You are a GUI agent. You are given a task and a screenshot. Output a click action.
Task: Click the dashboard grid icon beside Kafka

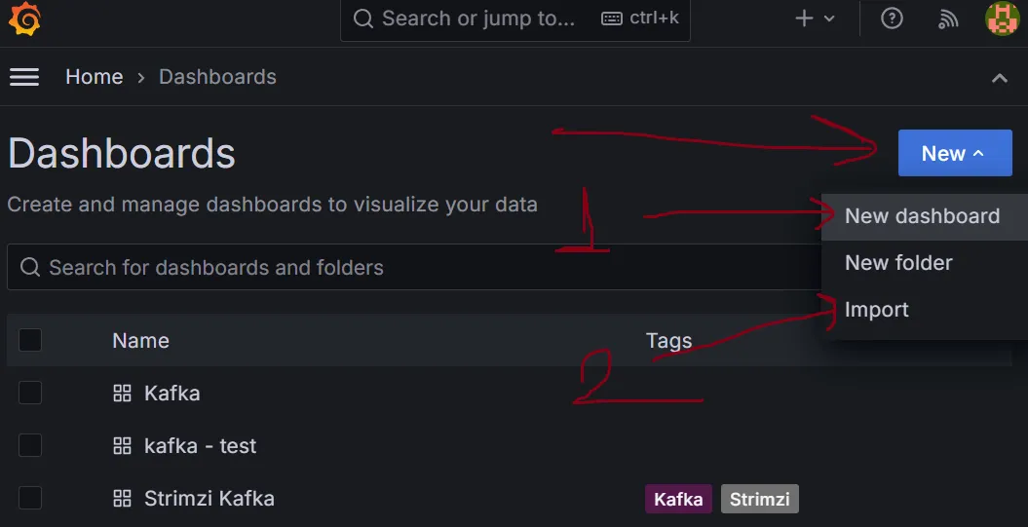point(122,394)
